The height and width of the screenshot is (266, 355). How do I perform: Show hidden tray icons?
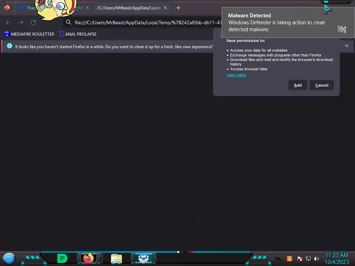(x=278, y=259)
